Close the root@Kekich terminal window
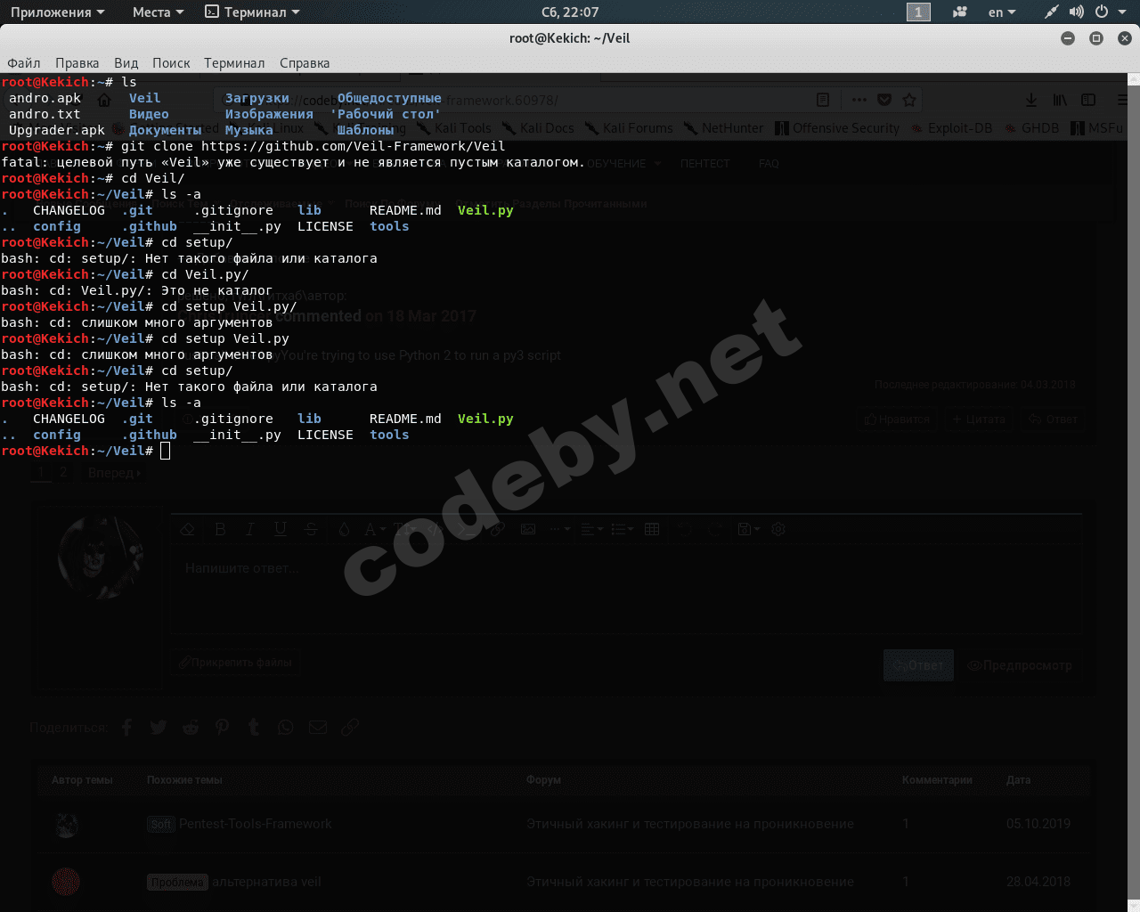The width and height of the screenshot is (1140, 912). (x=1125, y=38)
